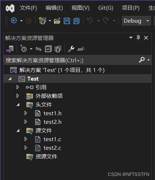Click the navigate forward arrow button
The height and width of the screenshot is (180, 155).
(28, 21)
